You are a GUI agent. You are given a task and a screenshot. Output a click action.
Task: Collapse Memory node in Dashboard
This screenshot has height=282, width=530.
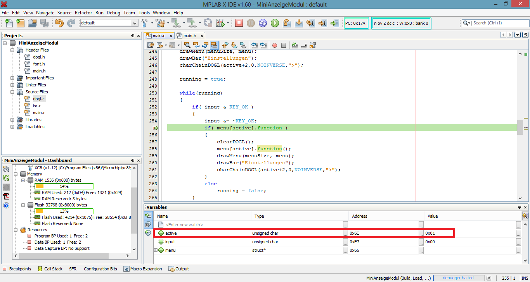coord(16,174)
